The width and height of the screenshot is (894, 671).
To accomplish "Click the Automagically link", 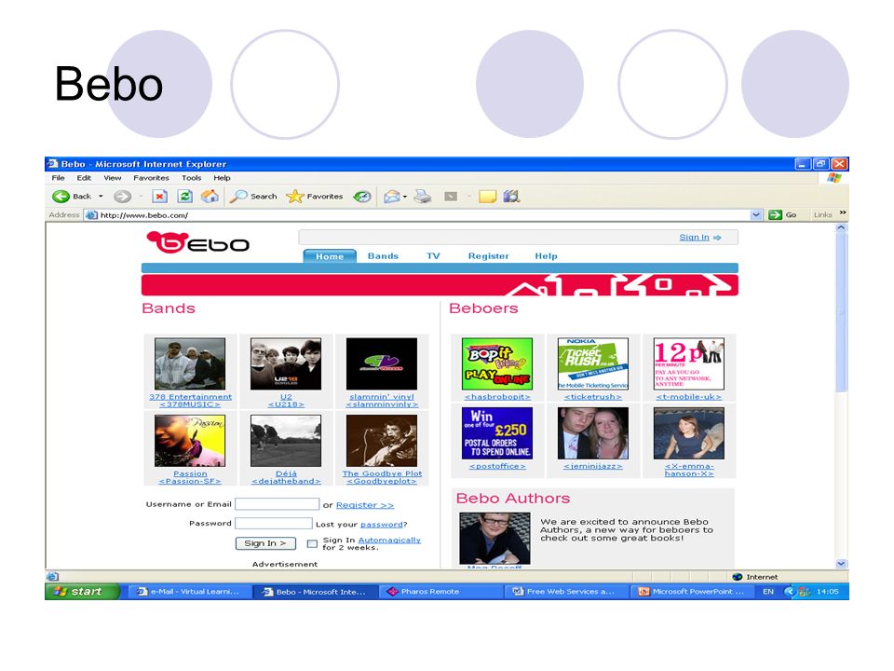I will pos(389,540).
